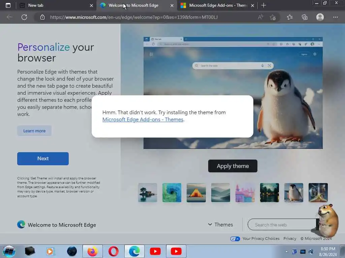Click the preview image of penguin theme
The image size is (345, 258).
[x=233, y=93]
